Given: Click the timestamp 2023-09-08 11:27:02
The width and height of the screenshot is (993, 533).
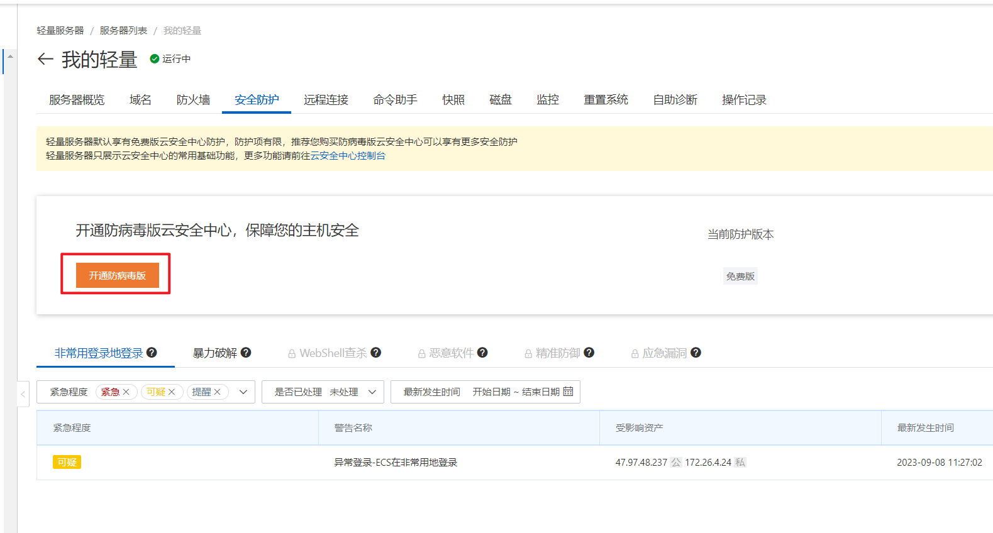Looking at the screenshot, I should pos(940,462).
